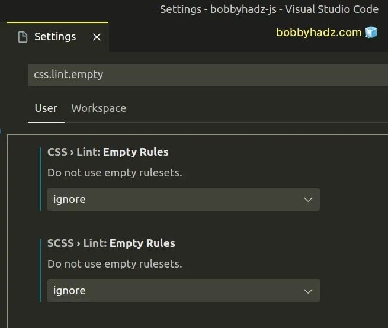
Task: Click the CSS setting's 'Do not use empty rulesets.' description
Action: [x=114, y=173]
